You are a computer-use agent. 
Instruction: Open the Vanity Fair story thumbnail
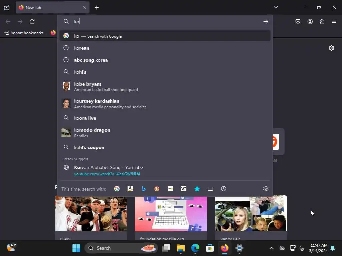coord(251,214)
